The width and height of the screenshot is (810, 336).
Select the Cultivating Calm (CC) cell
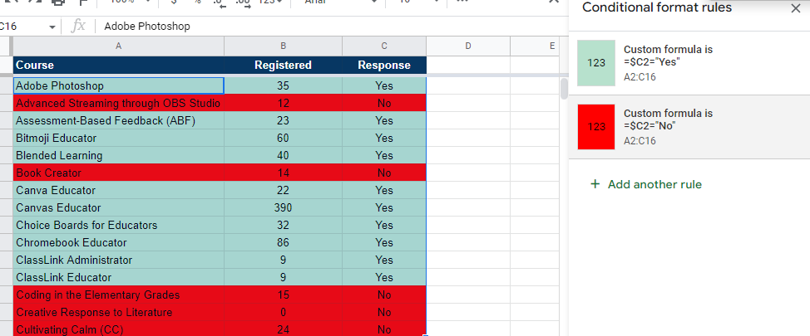click(x=118, y=329)
